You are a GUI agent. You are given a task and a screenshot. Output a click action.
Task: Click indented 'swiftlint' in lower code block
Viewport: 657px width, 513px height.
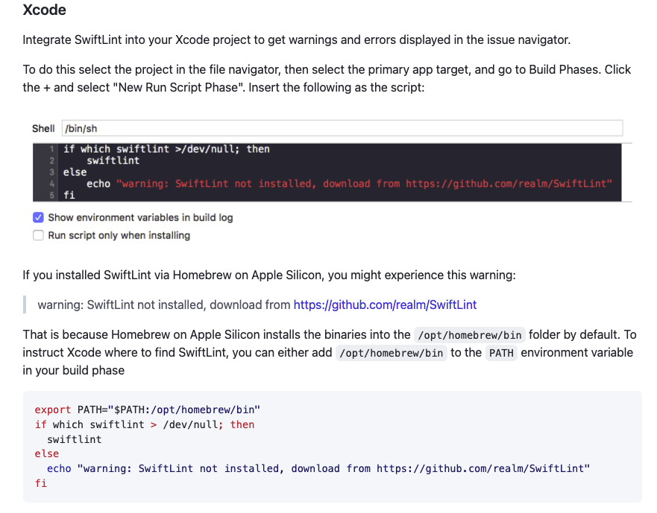tap(74, 439)
